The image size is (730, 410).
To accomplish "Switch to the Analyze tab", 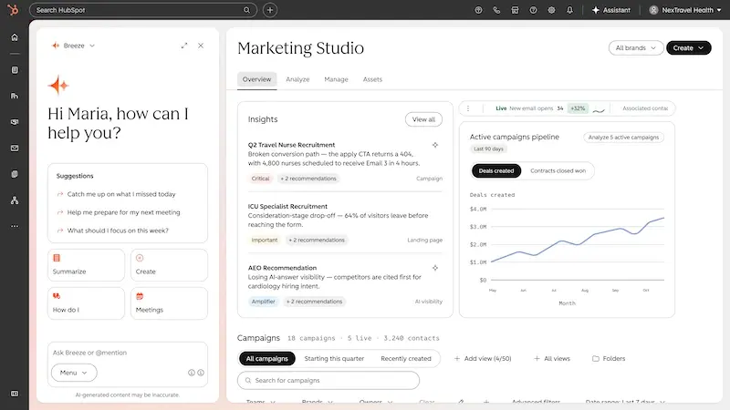I will pos(297,79).
